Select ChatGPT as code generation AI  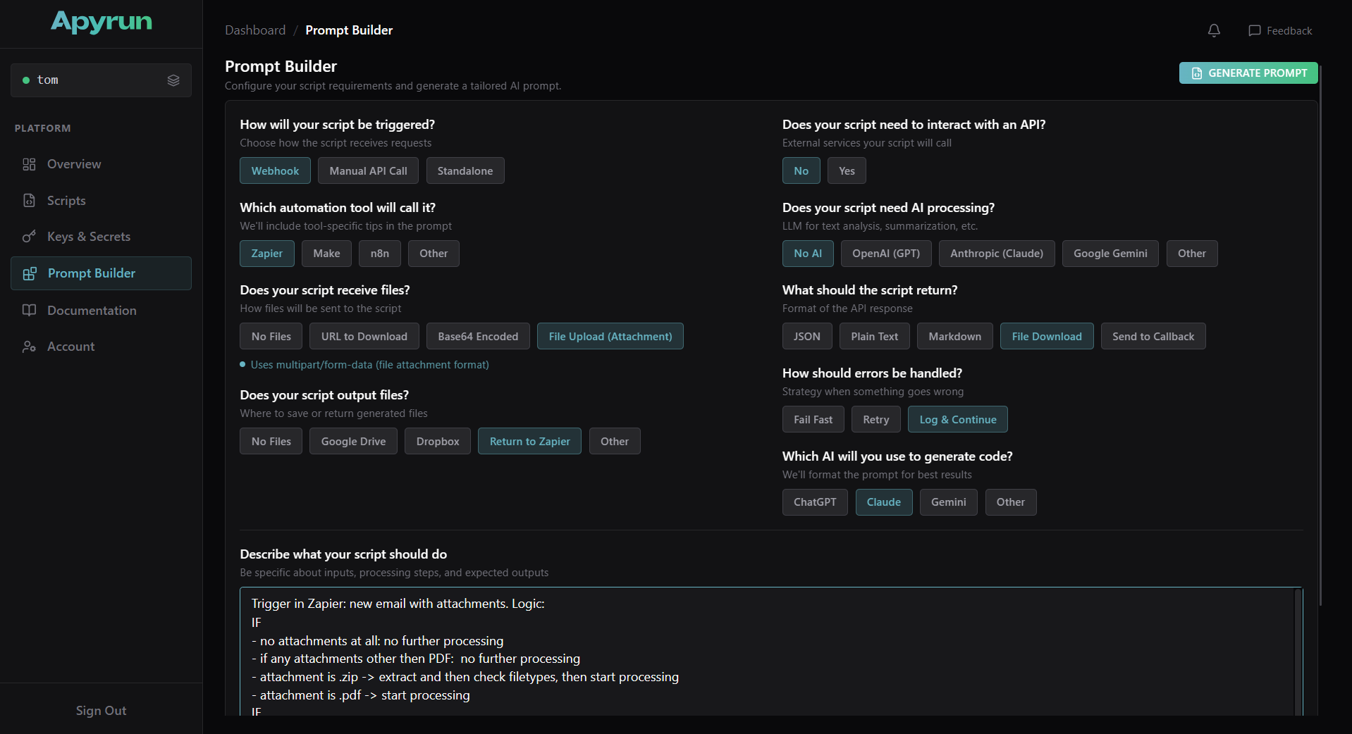(x=815, y=502)
